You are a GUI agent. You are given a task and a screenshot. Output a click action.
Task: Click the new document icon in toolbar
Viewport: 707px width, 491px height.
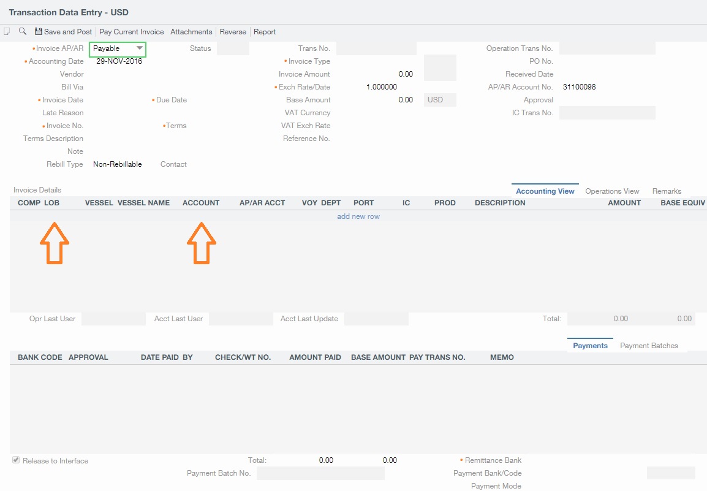point(7,31)
